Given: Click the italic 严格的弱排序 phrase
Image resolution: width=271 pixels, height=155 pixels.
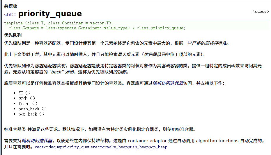Looking at the screenshot, I should 205,43.
